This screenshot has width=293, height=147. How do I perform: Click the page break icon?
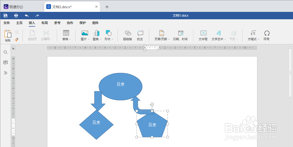pos(46,33)
